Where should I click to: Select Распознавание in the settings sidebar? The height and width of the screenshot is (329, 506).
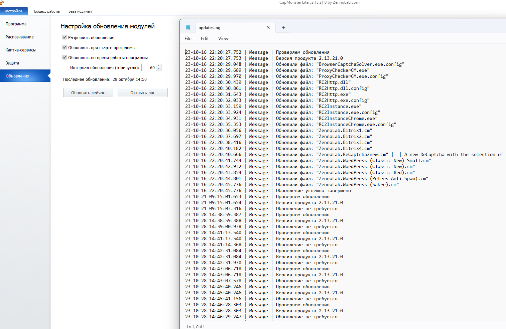click(x=20, y=37)
